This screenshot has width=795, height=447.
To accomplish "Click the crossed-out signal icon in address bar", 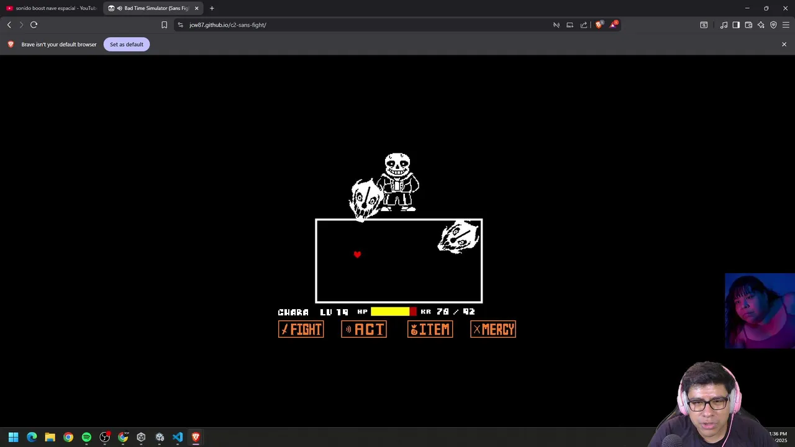I will tap(556, 25).
